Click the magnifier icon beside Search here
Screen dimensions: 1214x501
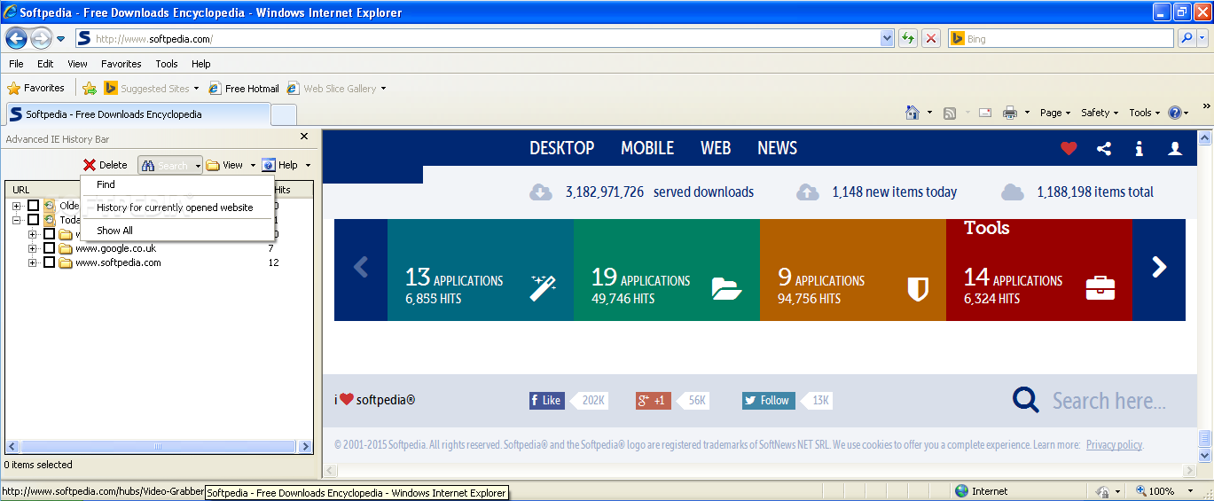point(1026,400)
